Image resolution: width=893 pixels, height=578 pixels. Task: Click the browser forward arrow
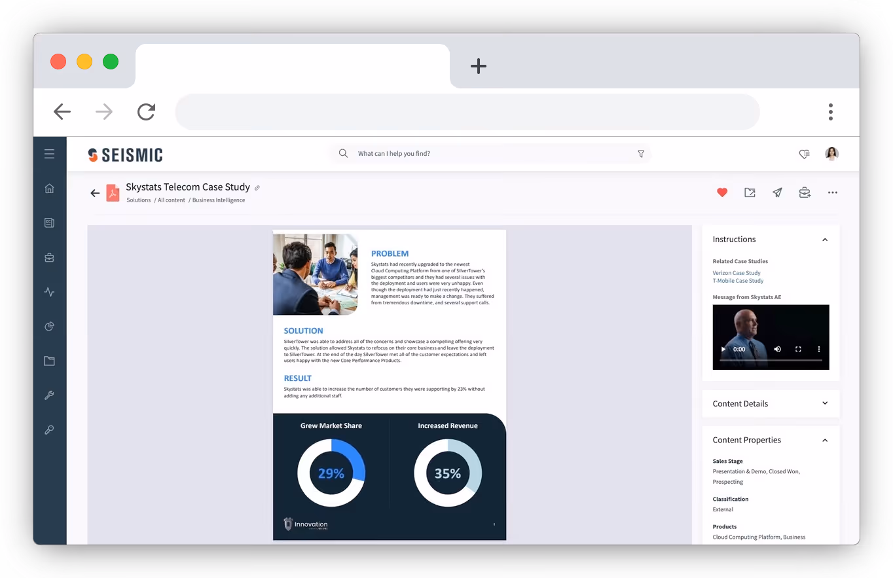pos(104,112)
